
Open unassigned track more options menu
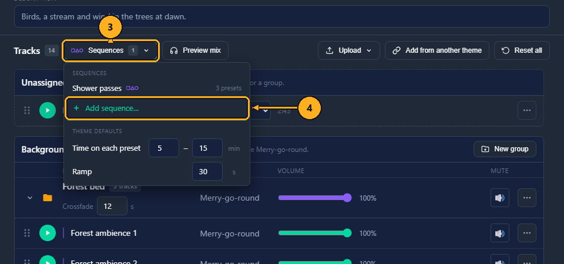[527, 110]
